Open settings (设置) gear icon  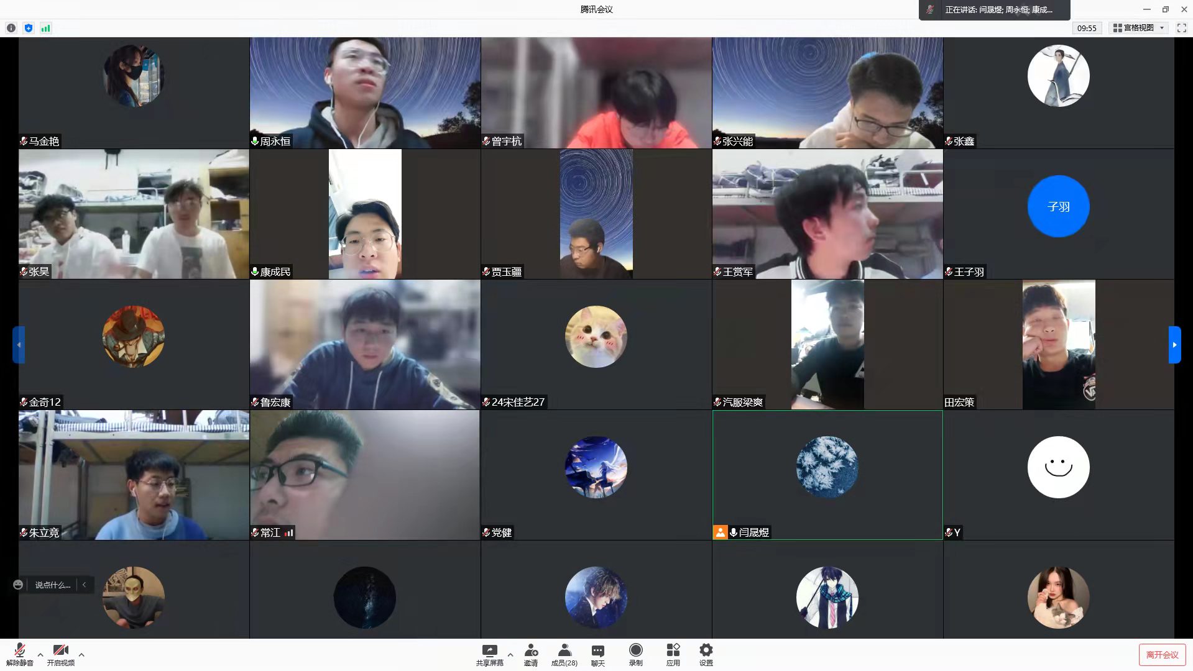[706, 654]
